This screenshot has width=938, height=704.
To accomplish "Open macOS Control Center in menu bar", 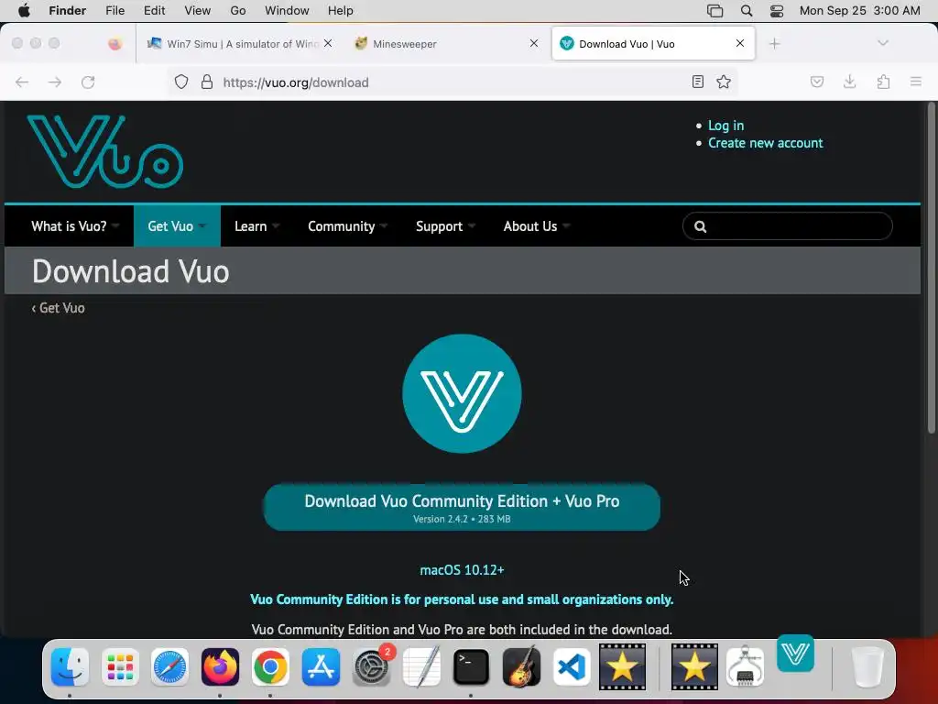I will (x=777, y=11).
